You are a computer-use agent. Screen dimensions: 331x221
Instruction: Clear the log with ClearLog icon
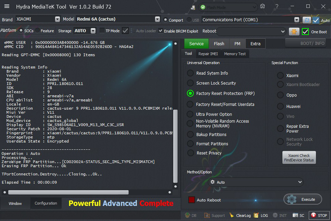pos(232,215)
